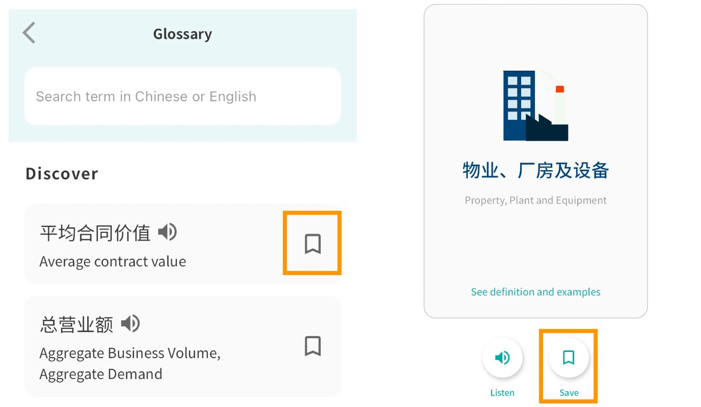Open See definition and examples link
The image size is (701, 407).
point(536,292)
